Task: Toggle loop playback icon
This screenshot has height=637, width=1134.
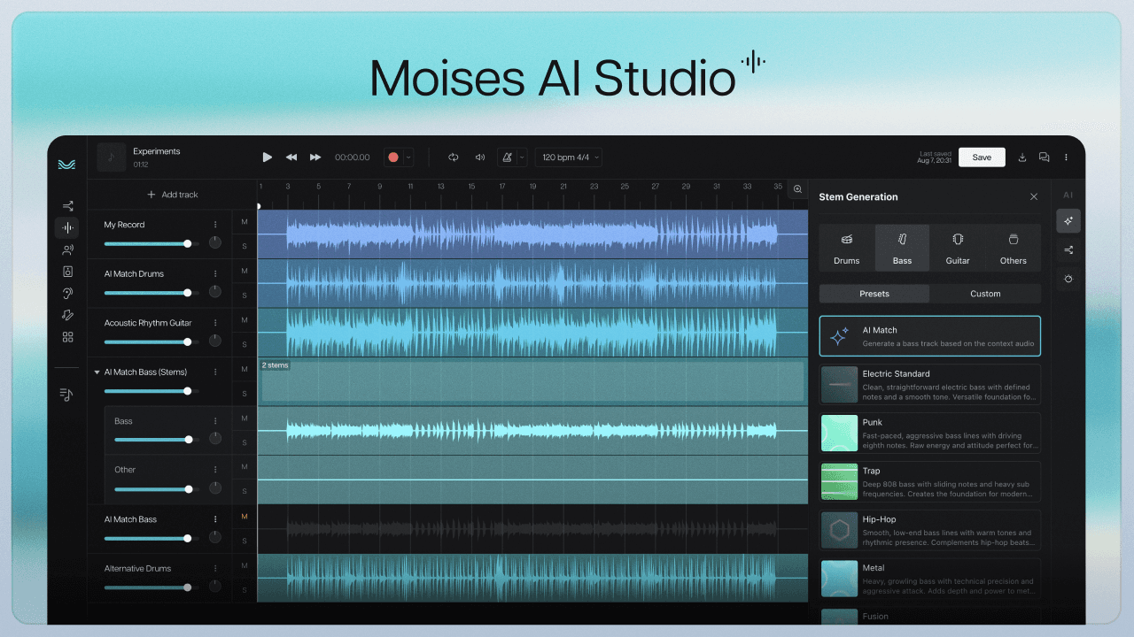Action: (453, 157)
